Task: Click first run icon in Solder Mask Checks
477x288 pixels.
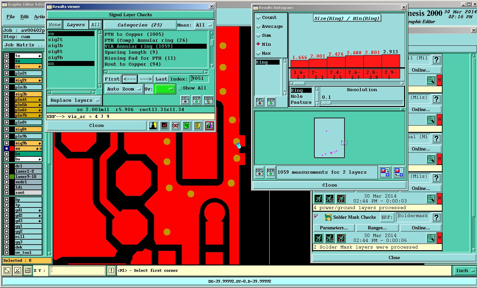Action: click(318, 238)
